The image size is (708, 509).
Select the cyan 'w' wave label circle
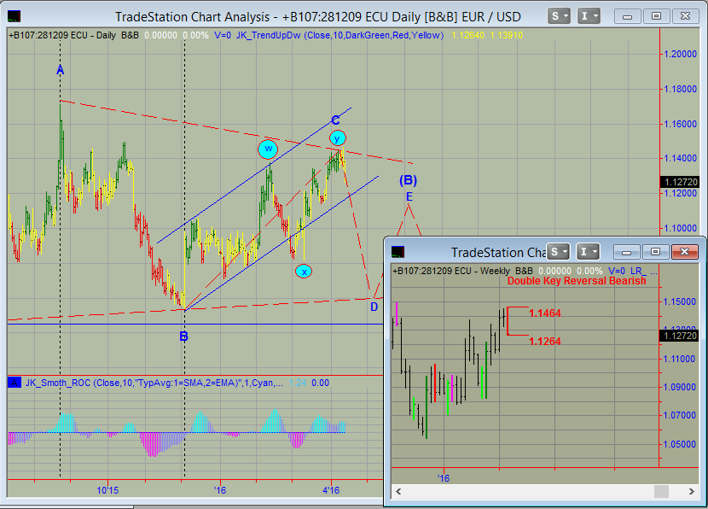tap(268, 149)
